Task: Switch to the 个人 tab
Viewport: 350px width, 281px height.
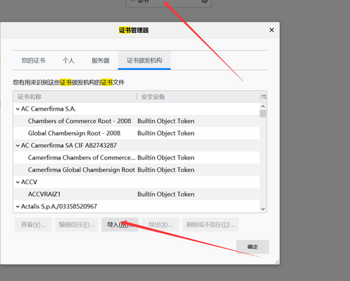Action: (x=68, y=60)
